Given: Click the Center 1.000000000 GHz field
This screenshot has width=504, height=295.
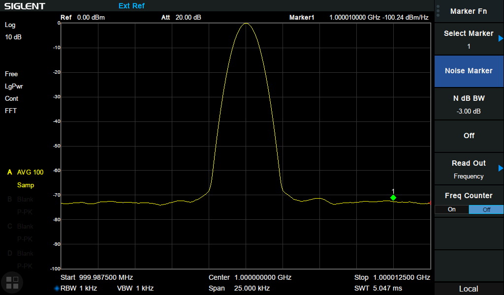Looking at the screenshot, I should [250, 277].
